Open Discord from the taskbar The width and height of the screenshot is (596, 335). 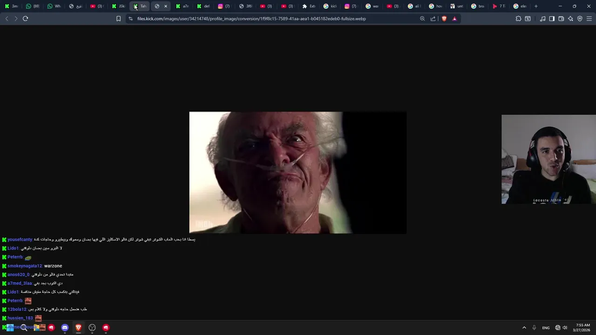65,328
